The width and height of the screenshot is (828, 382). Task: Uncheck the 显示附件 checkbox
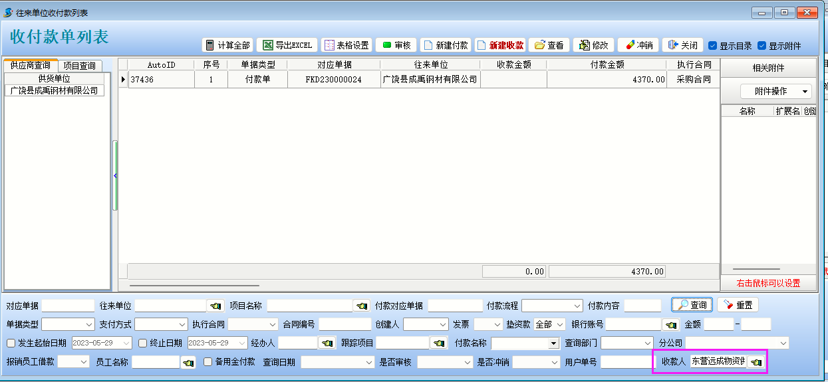[x=762, y=46]
